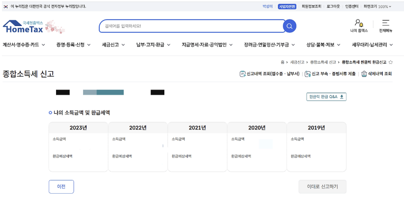Click user name 박성이 link
Image resolution: width=404 pixels, height=204 pixels.
tap(267, 6)
